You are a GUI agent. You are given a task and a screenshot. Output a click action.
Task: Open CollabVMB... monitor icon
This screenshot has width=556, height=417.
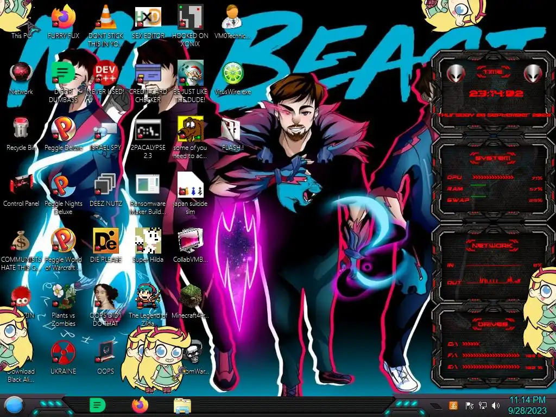coord(190,246)
